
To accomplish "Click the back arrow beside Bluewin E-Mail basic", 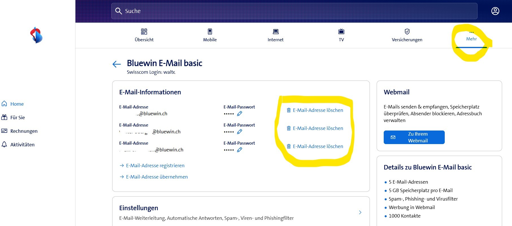I will [x=116, y=64].
